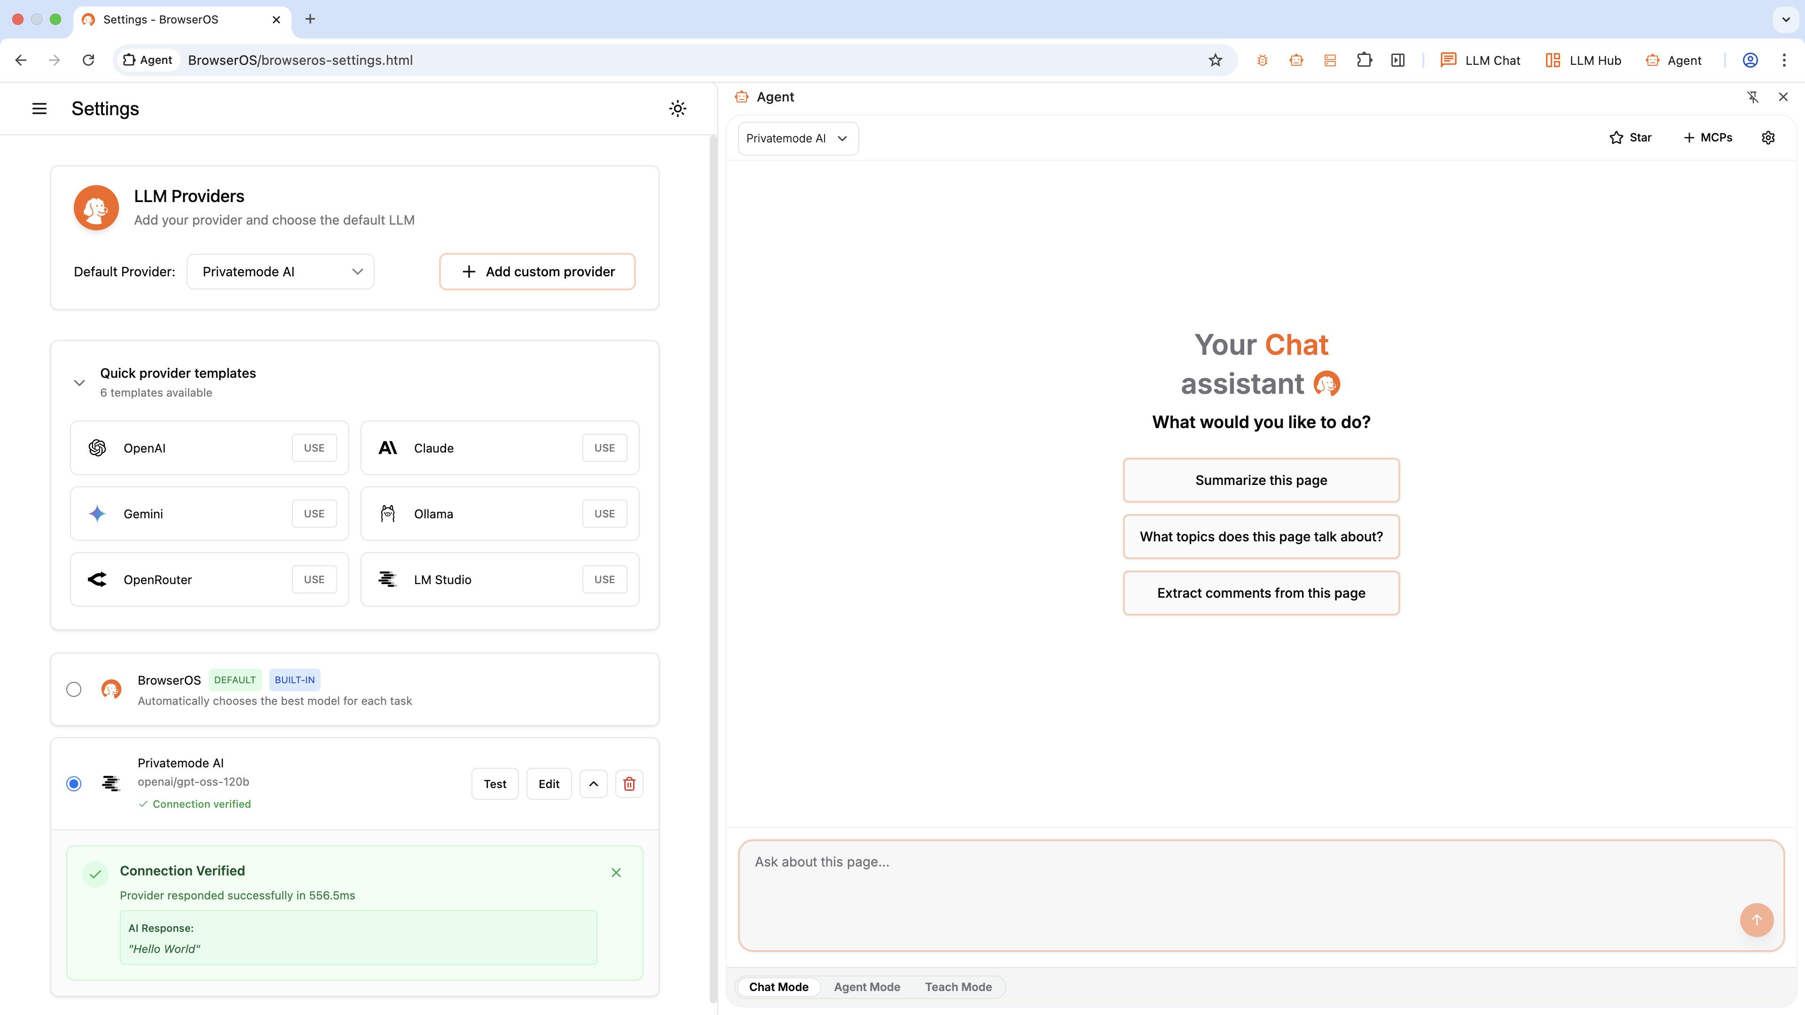This screenshot has width=1805, height=1015.
Task: Open Privatemode AI model selector in Agent panel
Action: point(797,138)
